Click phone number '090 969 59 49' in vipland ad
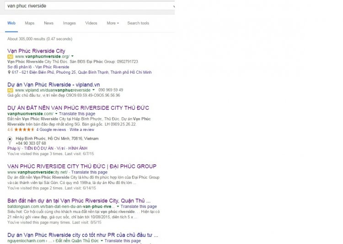343x244 pixels. pos(111,90)
